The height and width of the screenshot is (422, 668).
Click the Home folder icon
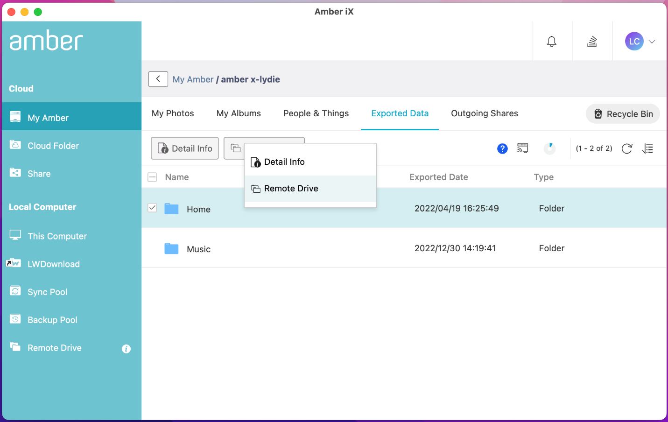pos(171,209)
